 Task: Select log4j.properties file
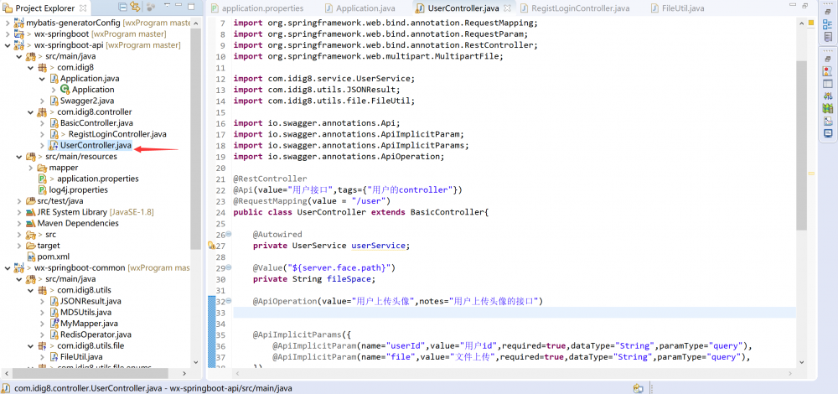pyautogui.click(x=79, y=189)
